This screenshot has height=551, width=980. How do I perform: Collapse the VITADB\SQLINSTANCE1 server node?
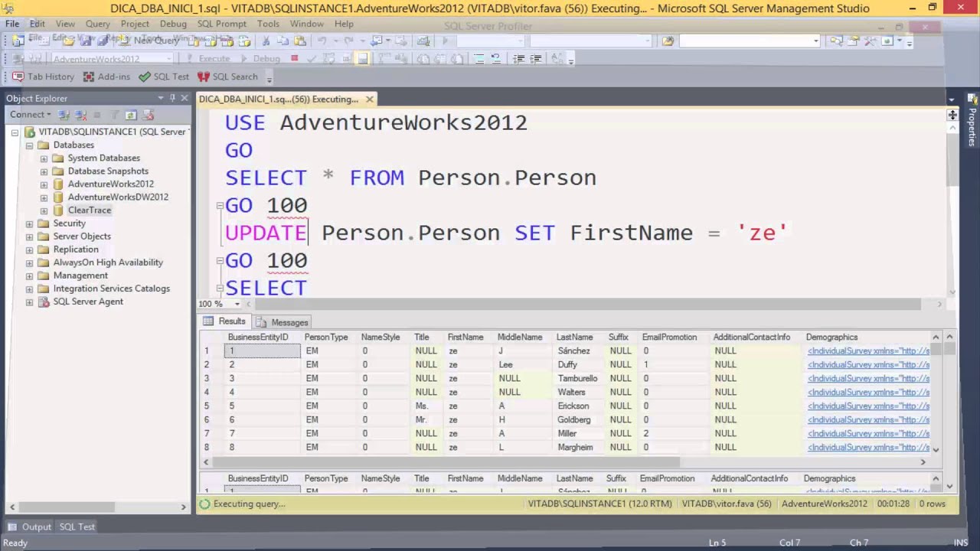[15, 132]
